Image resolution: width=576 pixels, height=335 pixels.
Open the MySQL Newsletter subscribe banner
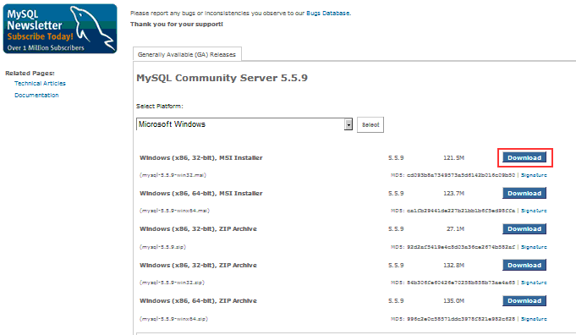tap(60, 29)
